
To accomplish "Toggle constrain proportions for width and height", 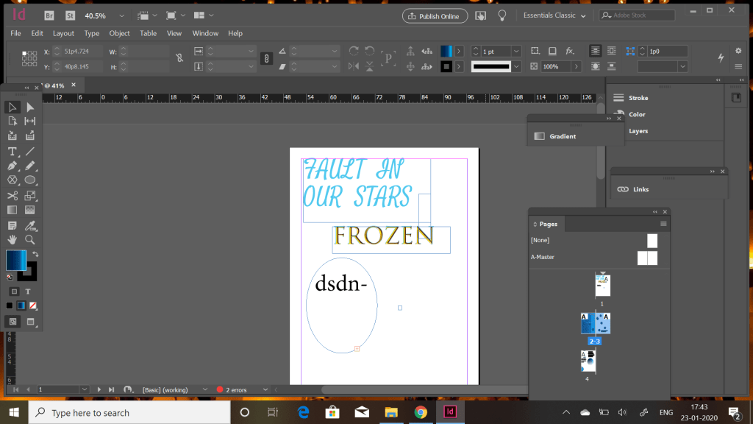I will click(x=179, y=59).
